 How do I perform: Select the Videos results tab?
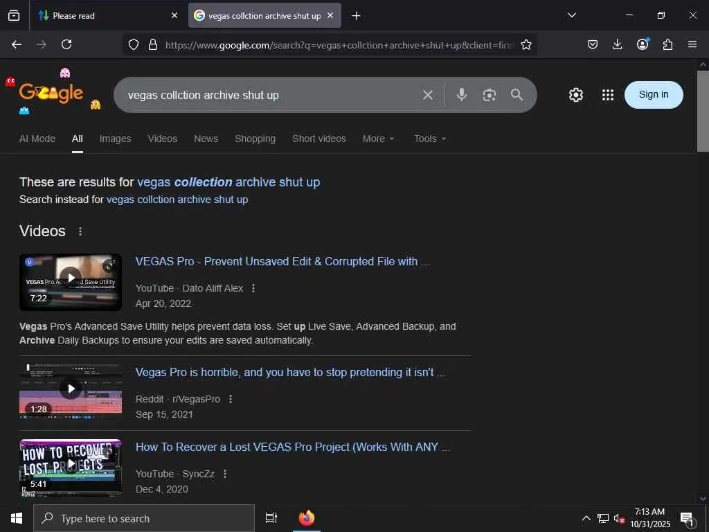(162, 139)
